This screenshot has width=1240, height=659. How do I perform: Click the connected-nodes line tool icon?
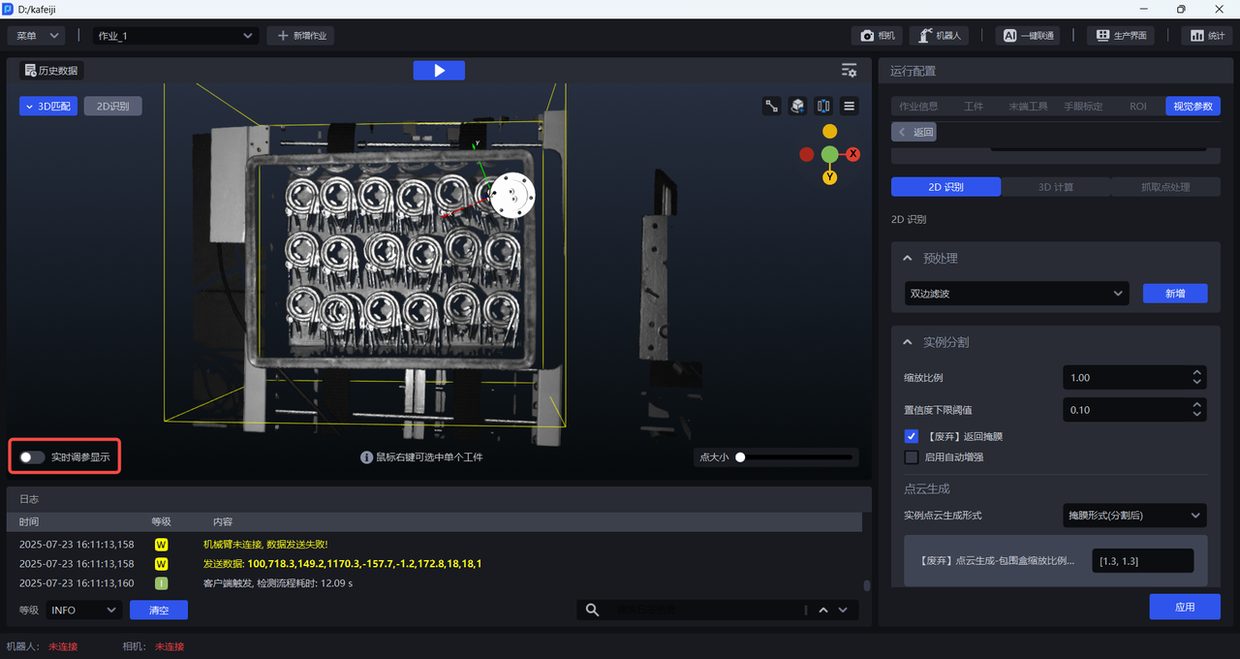(772, 107)
